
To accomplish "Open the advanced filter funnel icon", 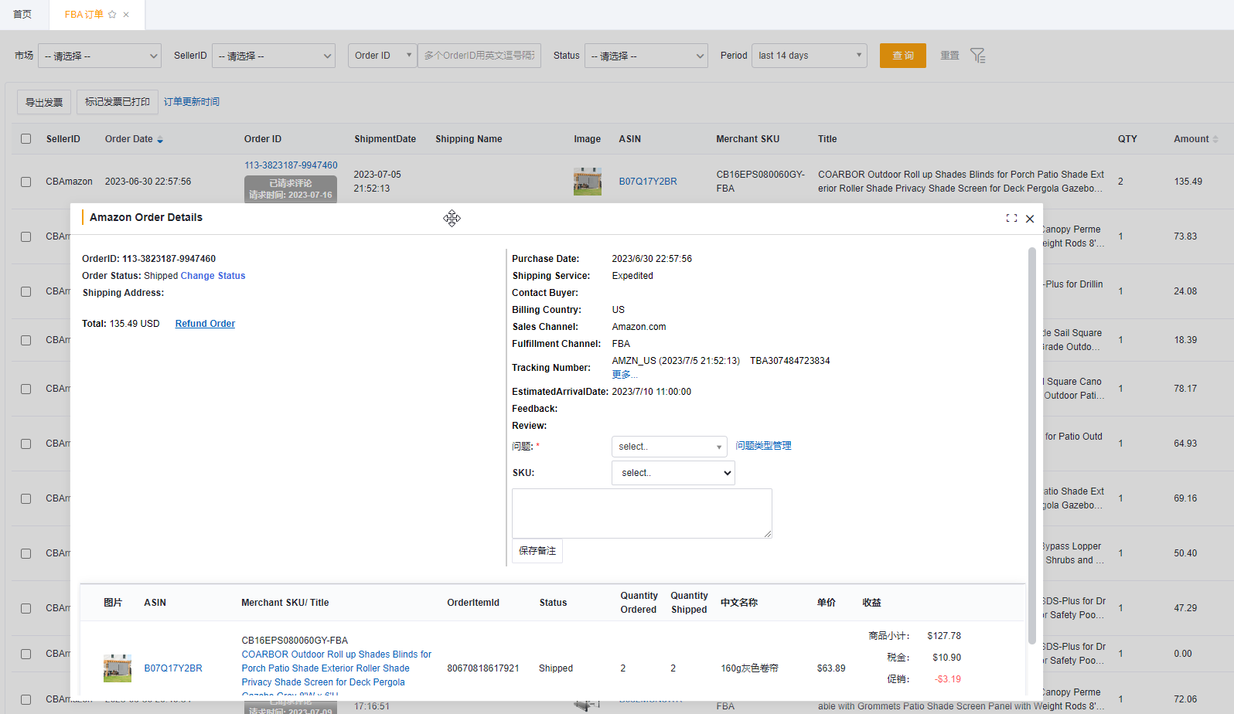I will point(977,56).
